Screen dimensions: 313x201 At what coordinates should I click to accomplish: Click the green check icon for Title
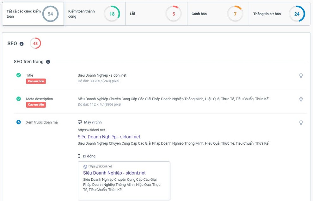click(x=19, y=75)
